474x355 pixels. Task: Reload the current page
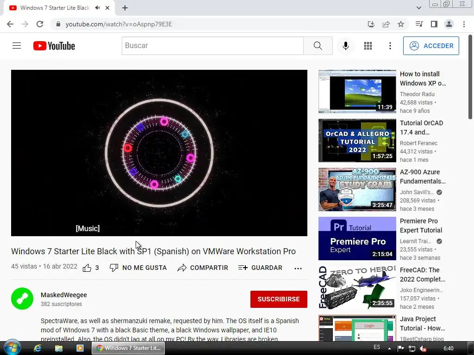click(x=40, y=24)
